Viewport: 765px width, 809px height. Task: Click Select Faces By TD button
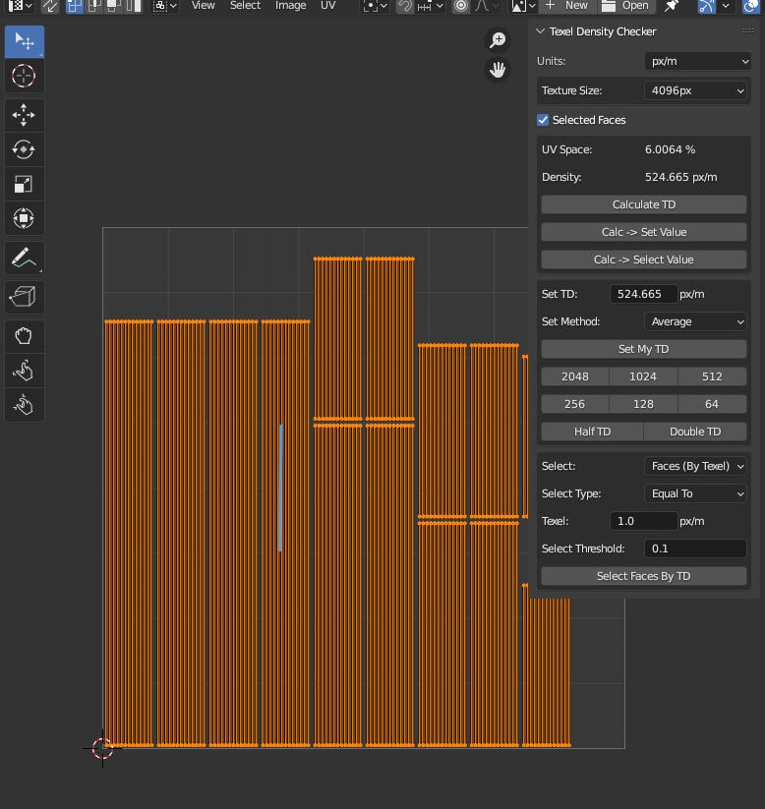(644, 576)
